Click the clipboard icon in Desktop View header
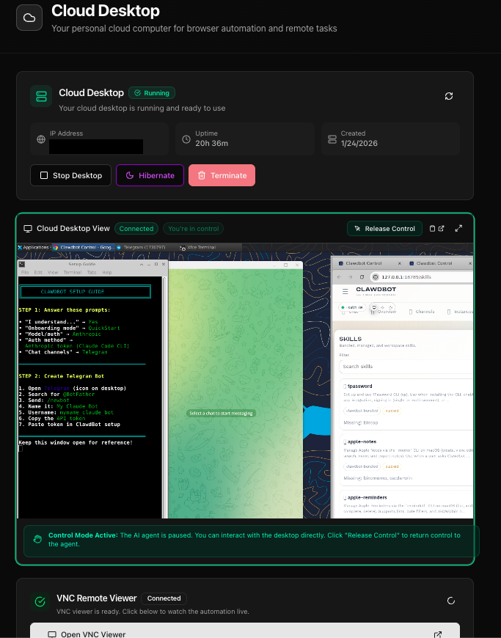501x638 pixels. pos(433,228)
